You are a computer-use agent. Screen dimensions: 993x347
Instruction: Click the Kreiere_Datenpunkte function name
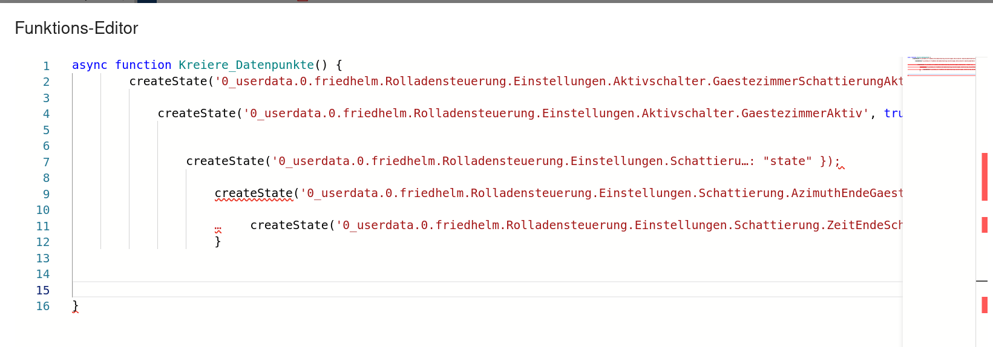pyautogui.click(x=246, y=65)
